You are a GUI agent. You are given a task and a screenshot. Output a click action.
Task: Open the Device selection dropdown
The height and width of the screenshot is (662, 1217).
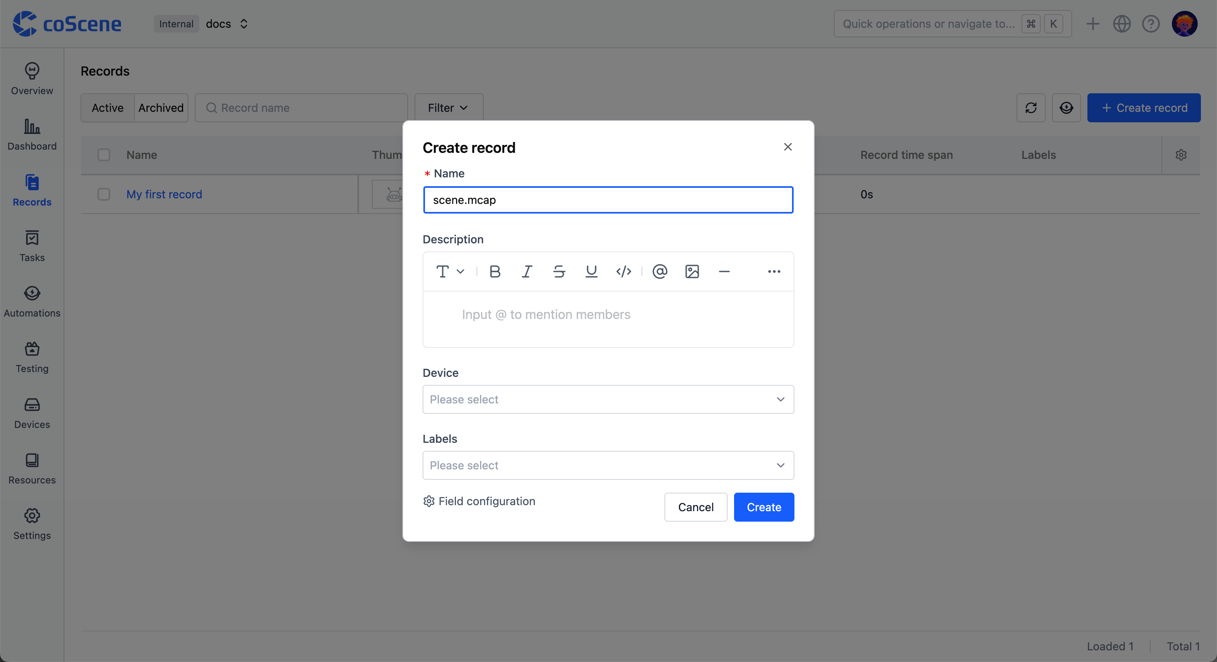[608, 399]
